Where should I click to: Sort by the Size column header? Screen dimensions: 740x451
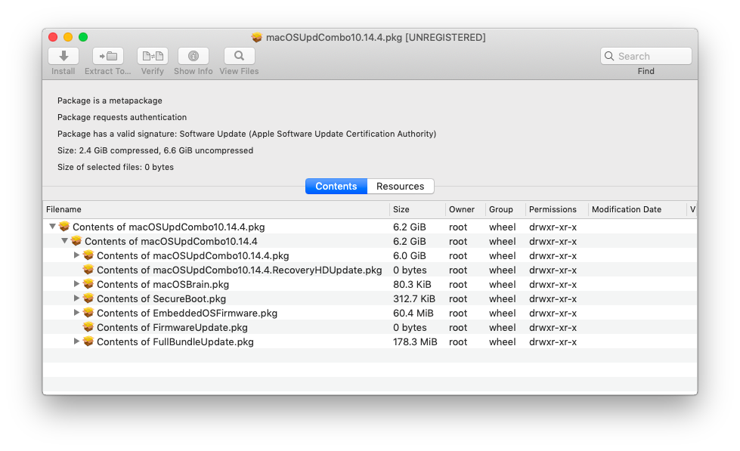(417, 209)
